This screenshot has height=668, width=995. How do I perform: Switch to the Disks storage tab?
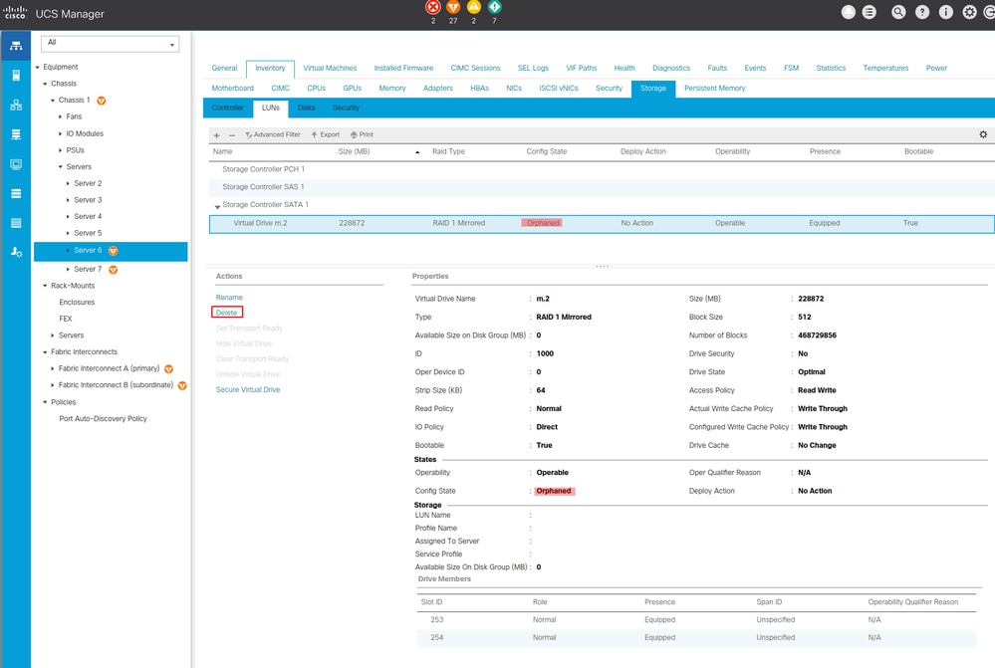coord(306,108)
